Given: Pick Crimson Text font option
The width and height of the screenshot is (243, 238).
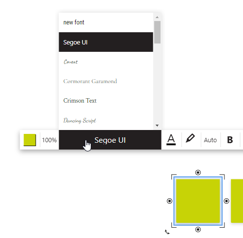Looking at the screenshot, I should [x=106, y=101].
